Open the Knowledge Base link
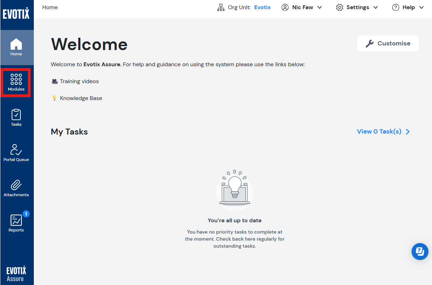The height and width of the screenshot is (285, 432). pos(81,98)
